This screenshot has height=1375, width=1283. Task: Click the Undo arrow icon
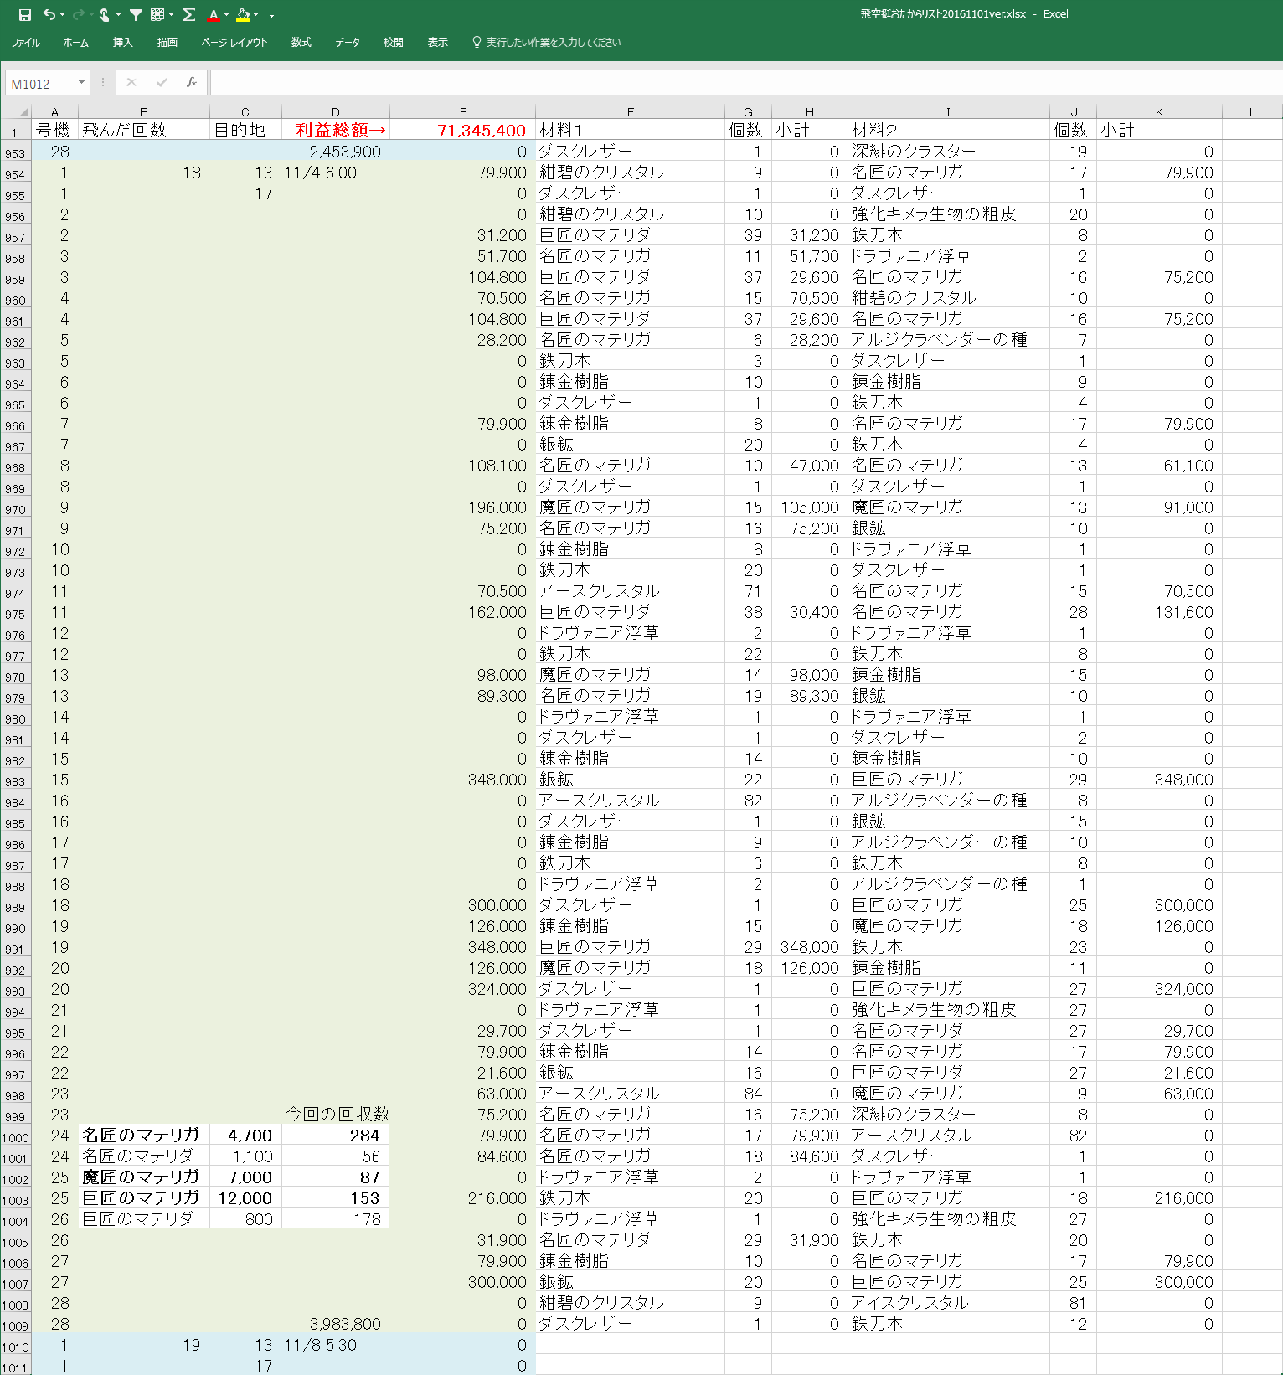click(49, 14)
